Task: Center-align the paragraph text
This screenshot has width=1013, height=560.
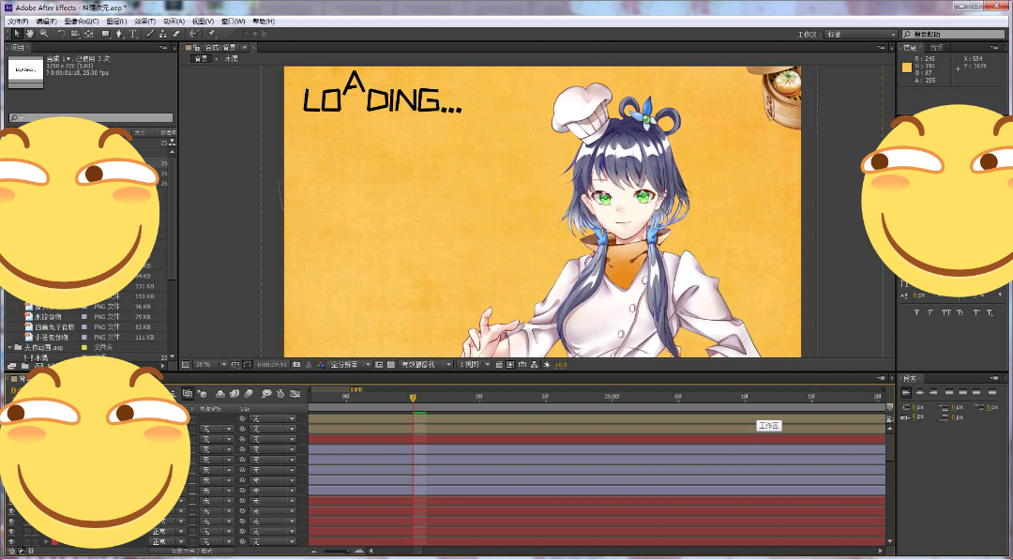Action: click(x=919, y=392)
